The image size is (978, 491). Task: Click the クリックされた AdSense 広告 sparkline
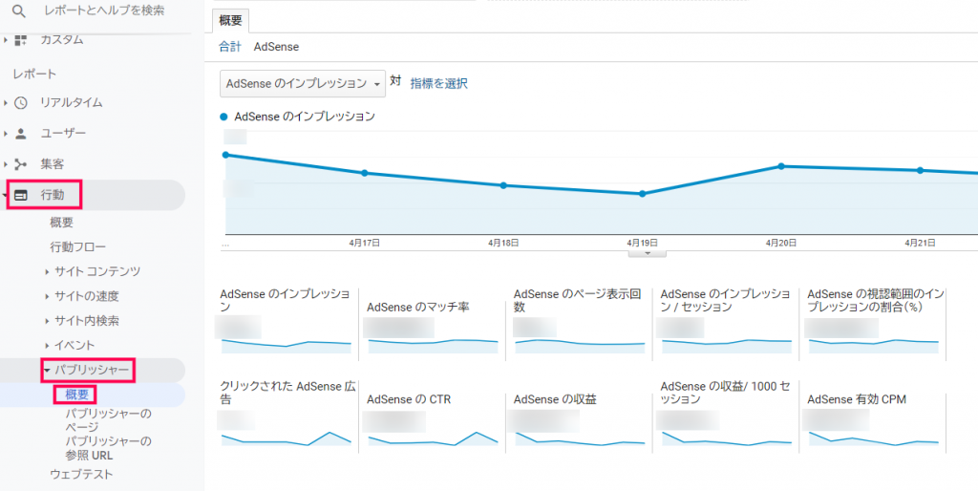pos(287,438)
